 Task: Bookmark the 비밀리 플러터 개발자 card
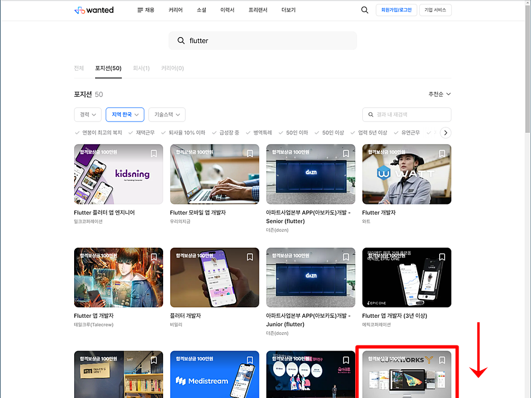(x=250, y=257)
